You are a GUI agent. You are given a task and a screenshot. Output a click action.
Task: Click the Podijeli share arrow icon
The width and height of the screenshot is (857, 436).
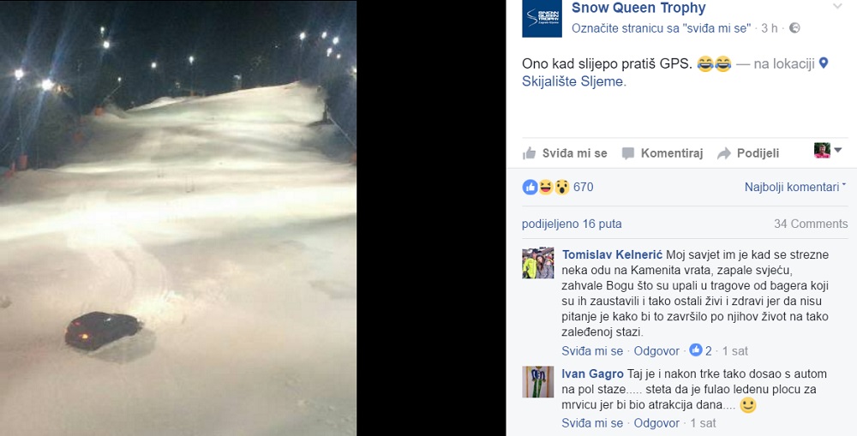coord(723,153)
